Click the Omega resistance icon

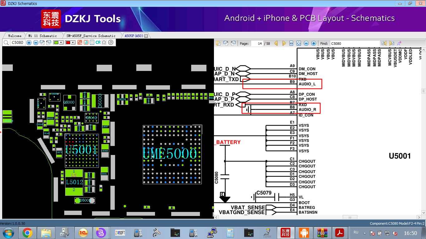[x=104, y=42]
